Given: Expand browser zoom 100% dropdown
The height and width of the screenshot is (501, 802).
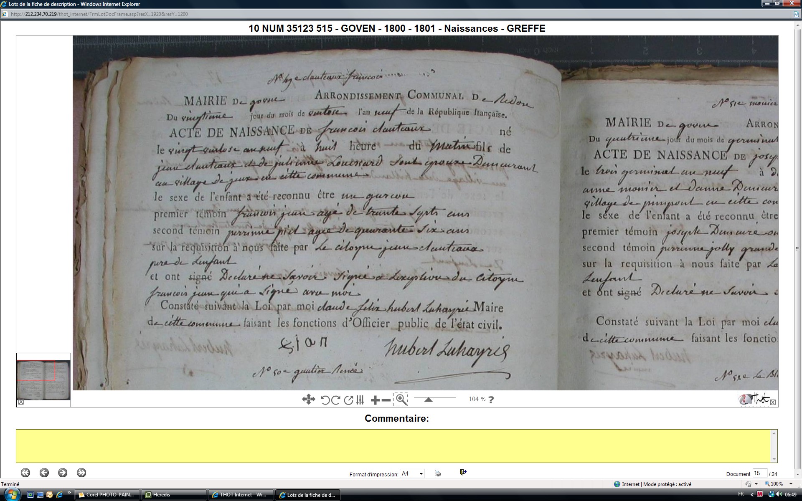Looking at the screenshot, I should pyautogui.click(x=791, y=484).
